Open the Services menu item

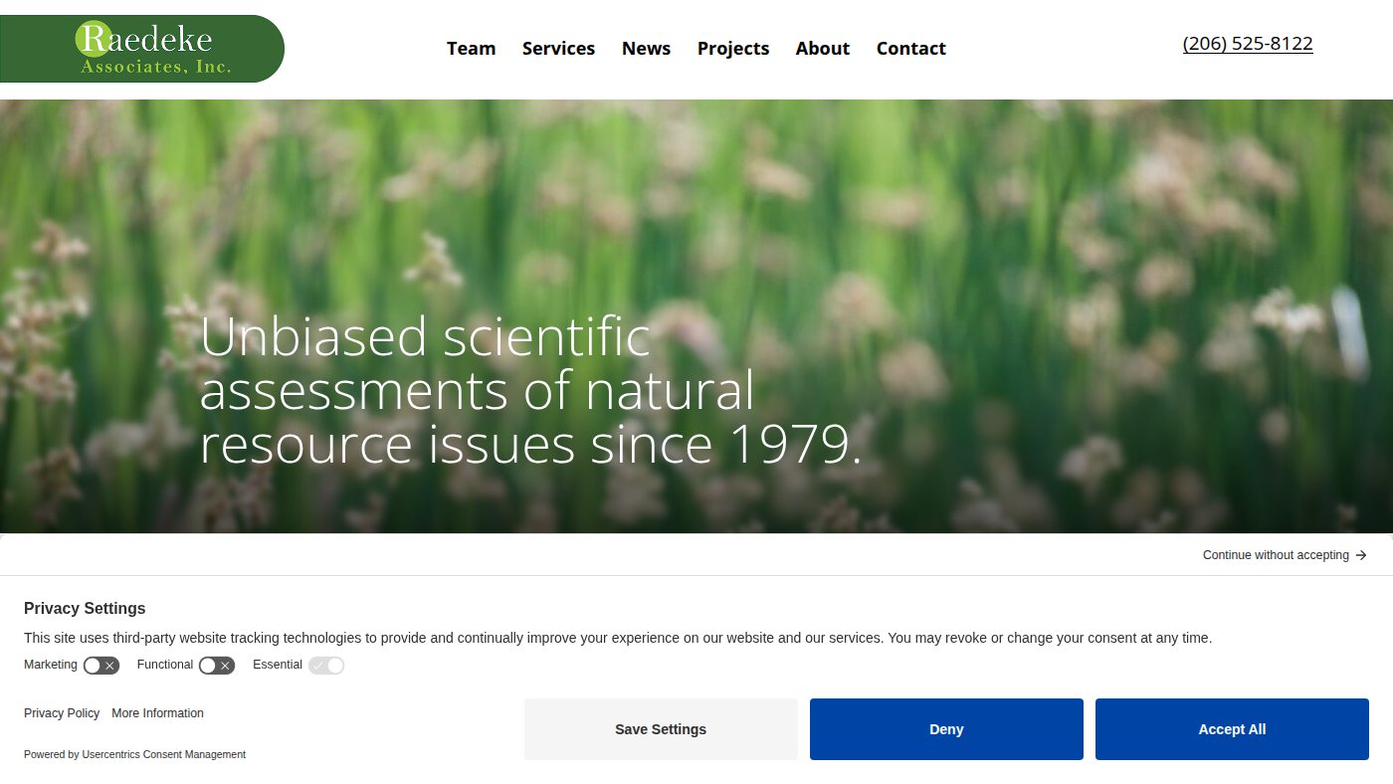point(558,49)
